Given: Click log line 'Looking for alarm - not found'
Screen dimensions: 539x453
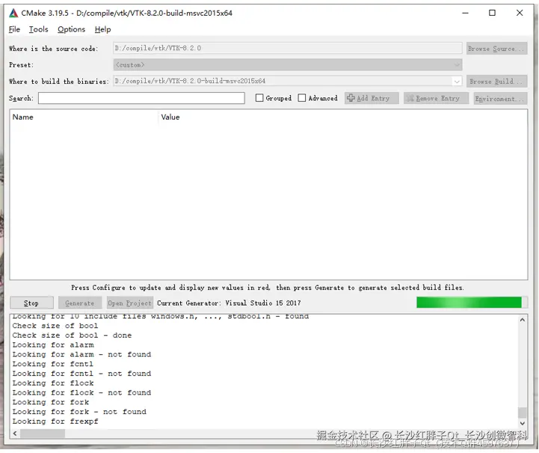Looking at the screenshot, I should click(81, 354).
